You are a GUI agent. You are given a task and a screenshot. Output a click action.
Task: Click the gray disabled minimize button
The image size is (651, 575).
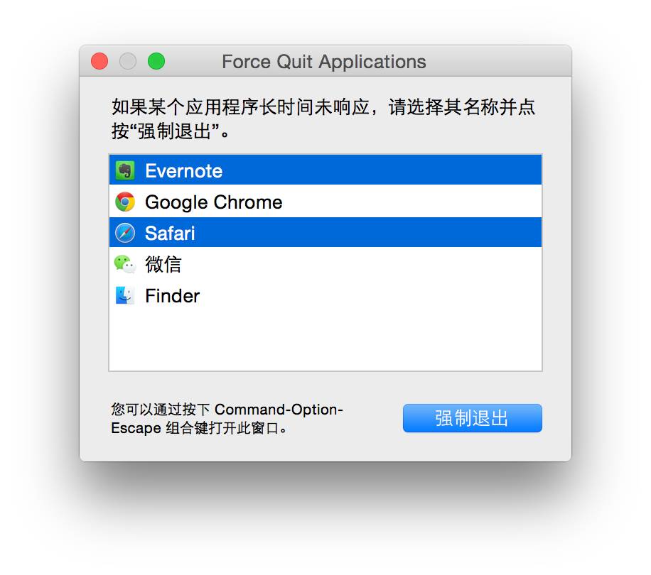click(x=128, y=62)
